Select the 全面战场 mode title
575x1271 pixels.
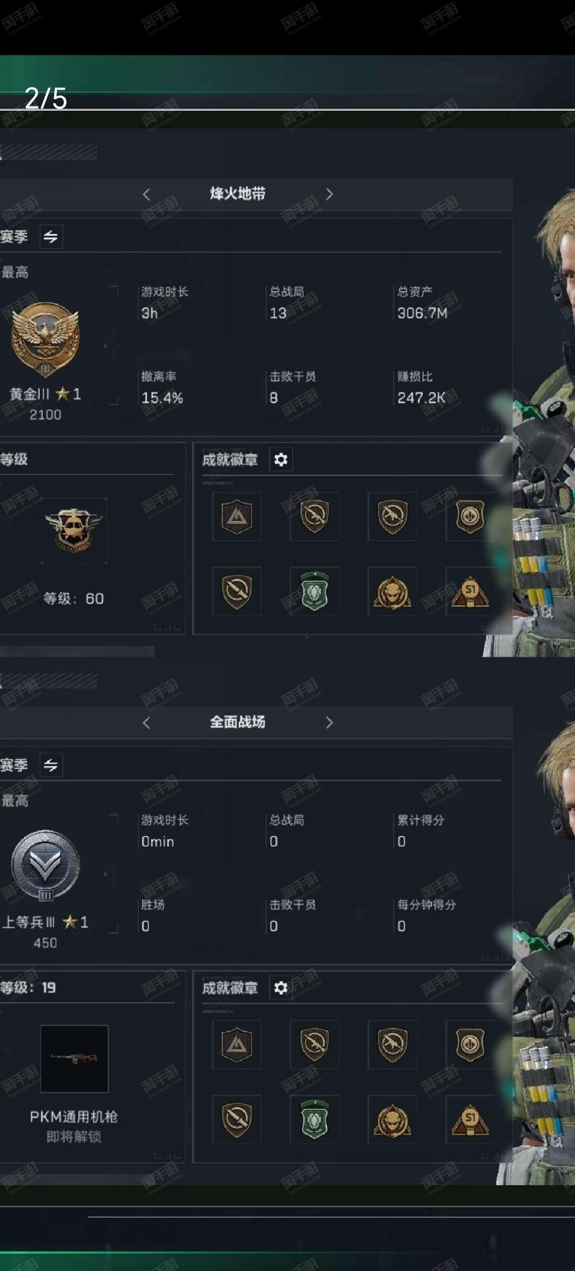pyautogui.click(x=238, y=722)
